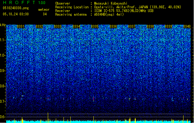Click the 'meteor' label
This screenshot has width=194, height=123.
44,10
